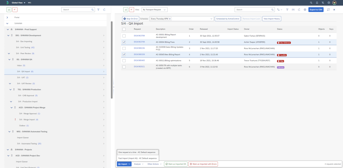Image resolution: width=343 pixels, height=168 pixels.
Task: Open the notifications bell icon
Action: pos(317,2)
